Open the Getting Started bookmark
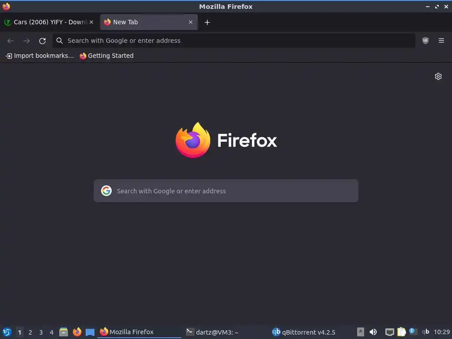Viewport: 452px width, 339px height. pyautogui.click(x=107, y=56)
